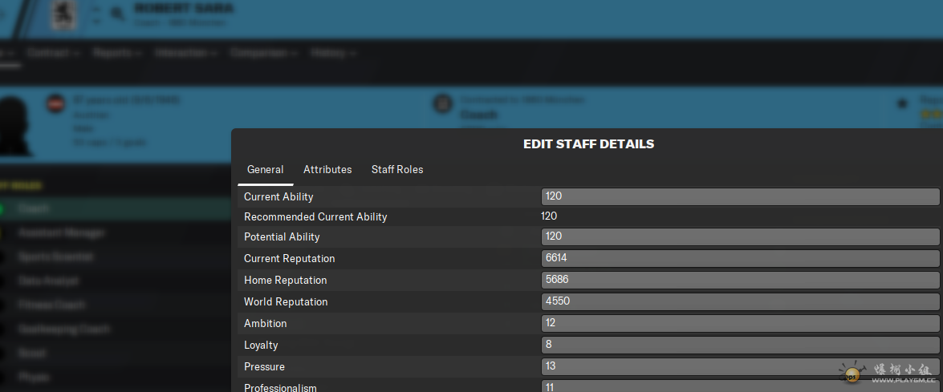
Task: Open the Comparison dropdown menu
Action: [x=263, y=53]
